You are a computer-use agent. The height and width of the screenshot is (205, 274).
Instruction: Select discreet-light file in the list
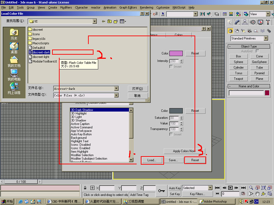pos(41,57)
